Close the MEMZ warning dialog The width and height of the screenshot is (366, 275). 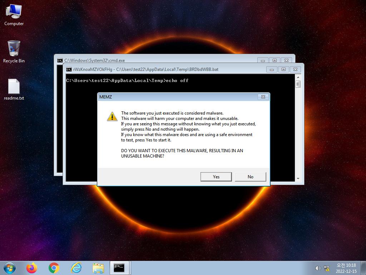click(x=263, y=97)
